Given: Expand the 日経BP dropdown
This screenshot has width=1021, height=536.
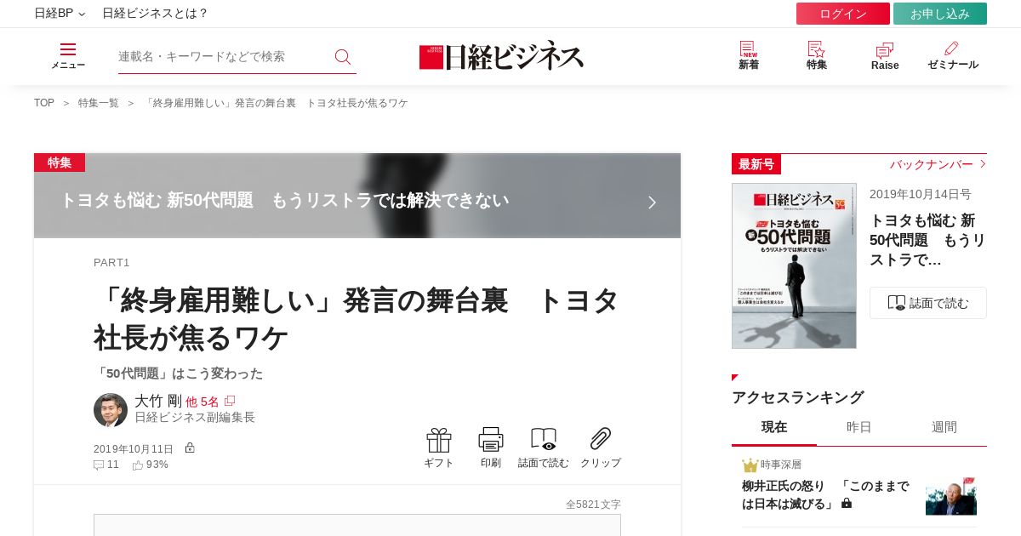Looking at the screenshot, I should point(60,14).
